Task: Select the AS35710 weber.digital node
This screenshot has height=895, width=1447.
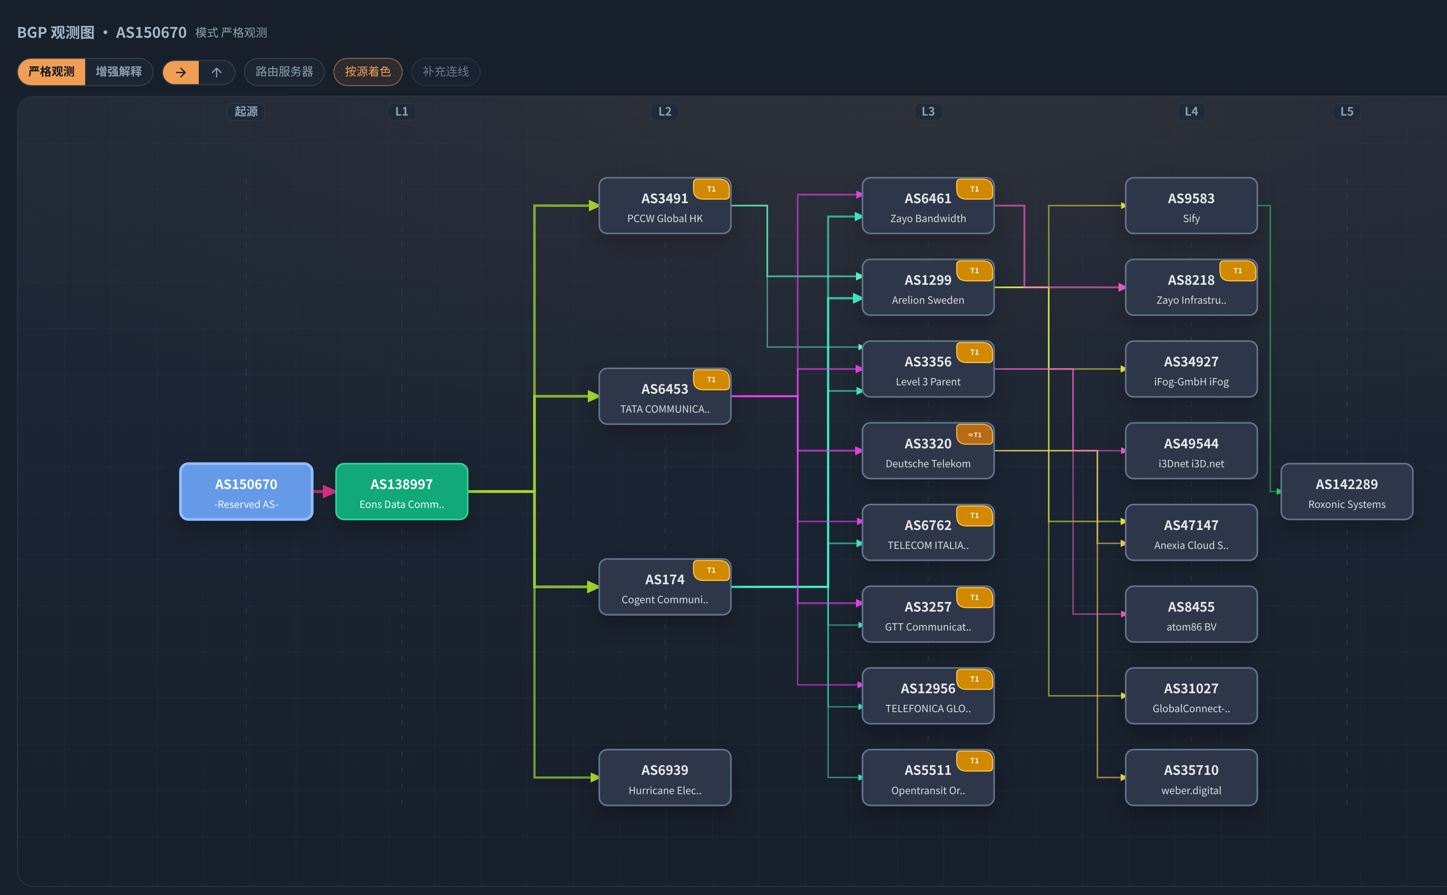Action: coord(1191,777)
